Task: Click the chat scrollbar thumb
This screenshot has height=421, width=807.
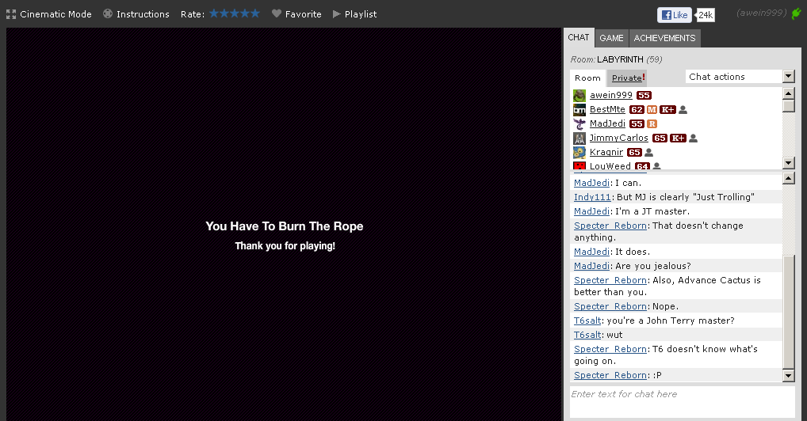Action: click(789, 312)
